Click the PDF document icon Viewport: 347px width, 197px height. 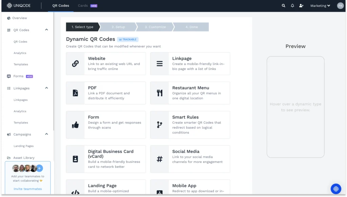(75, 93)
